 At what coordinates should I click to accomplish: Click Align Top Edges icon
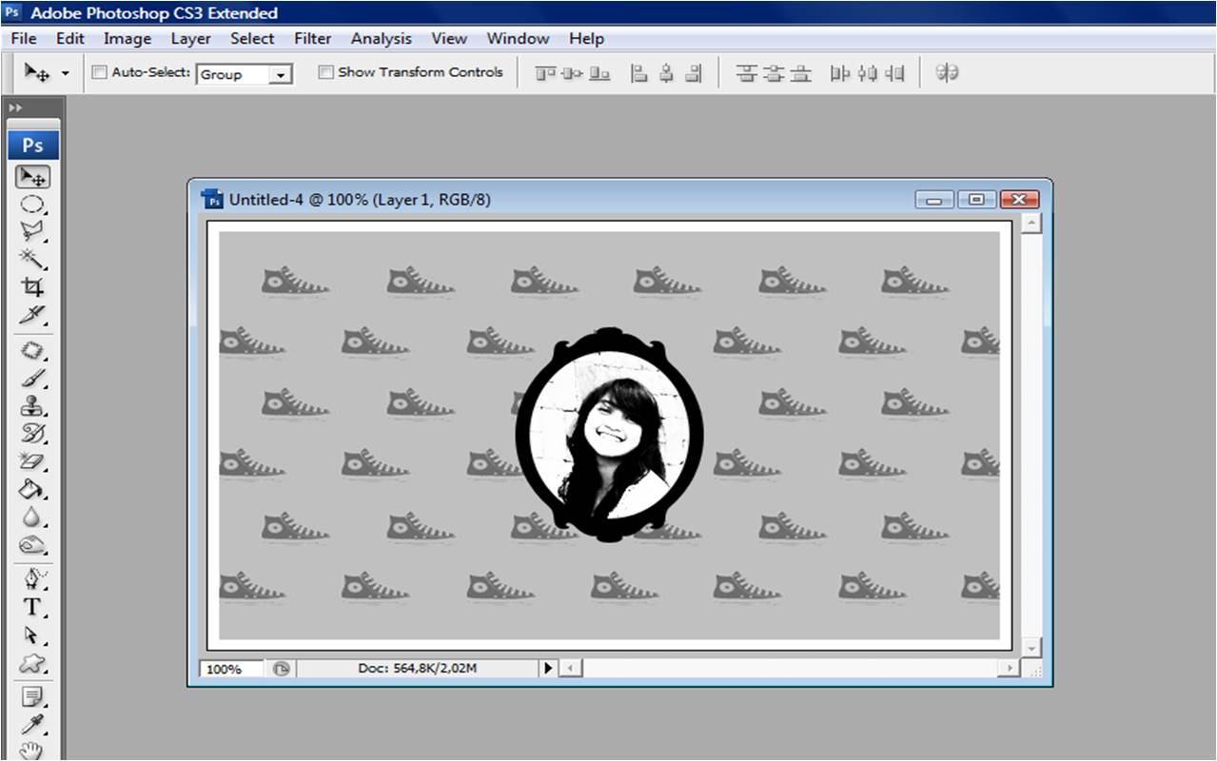(x=545, y=73)
